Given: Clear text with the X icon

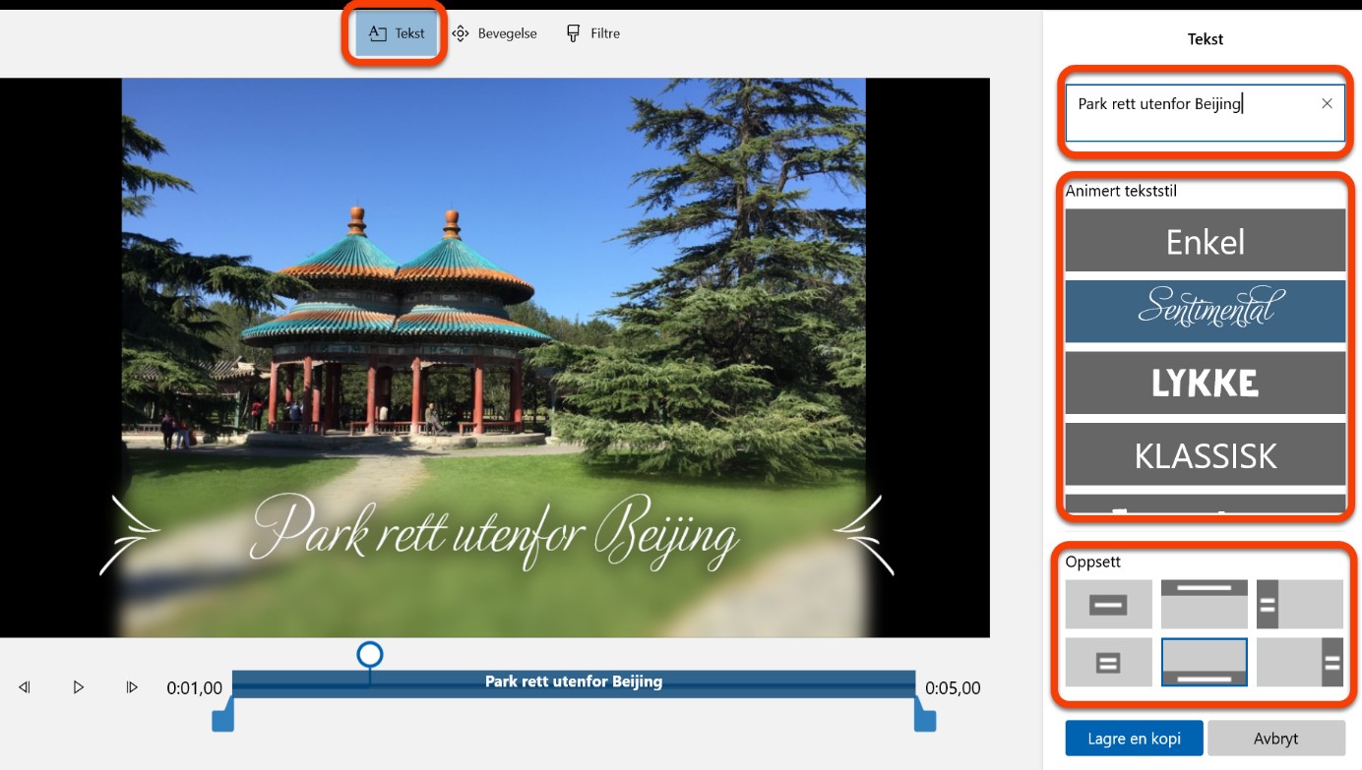Looking at the screenshot, I should 1327,103.
